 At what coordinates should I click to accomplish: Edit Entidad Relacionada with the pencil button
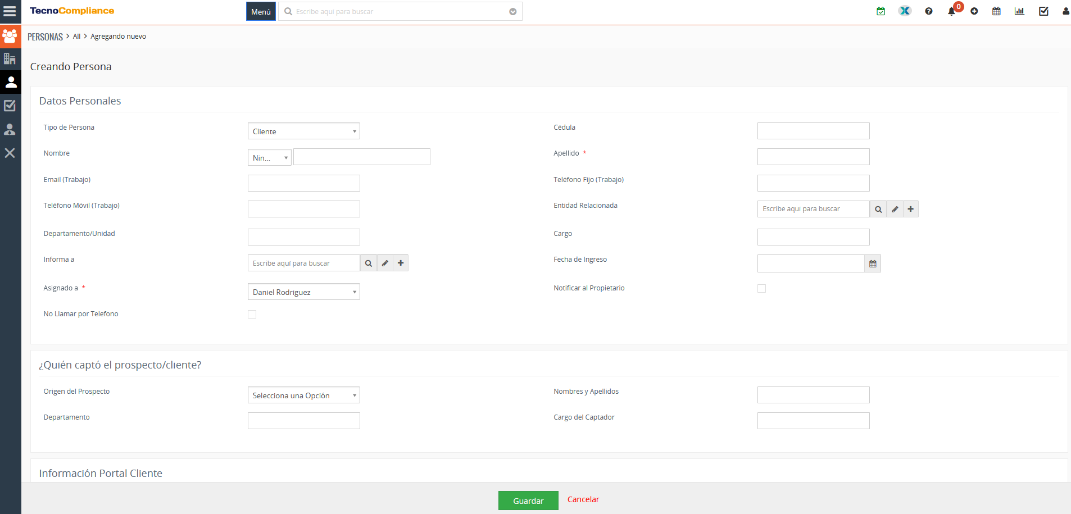[x=895, y=209]
